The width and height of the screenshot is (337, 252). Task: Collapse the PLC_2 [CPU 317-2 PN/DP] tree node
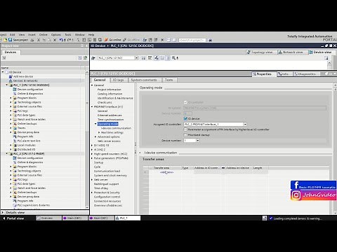(6, 153)
